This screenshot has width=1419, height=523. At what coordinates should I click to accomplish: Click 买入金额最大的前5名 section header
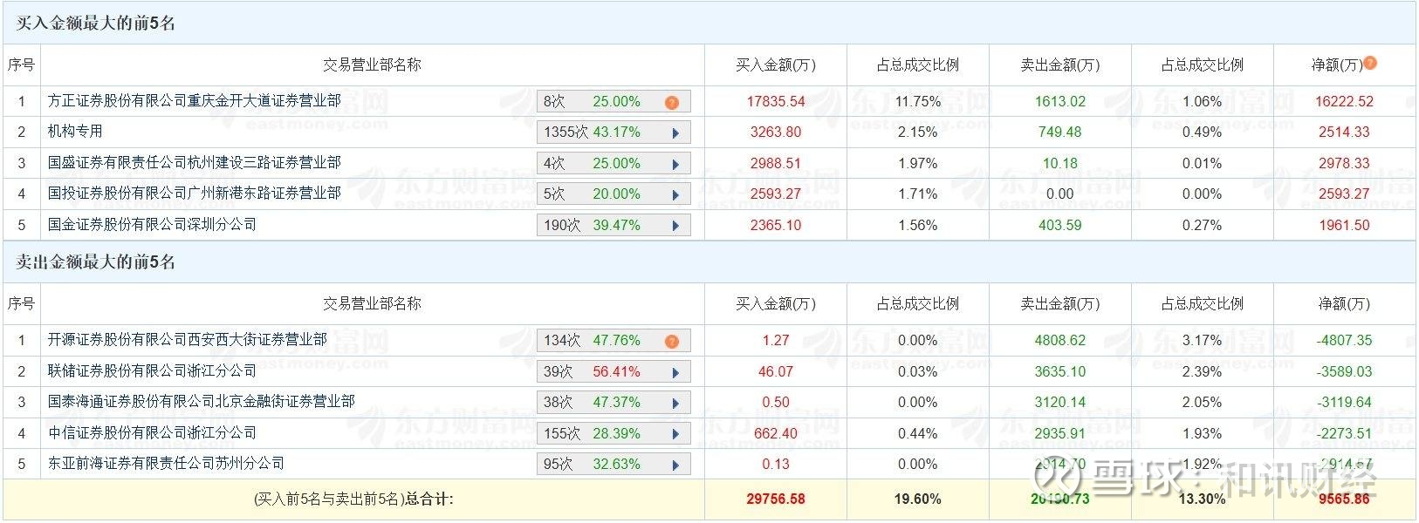tap(96, 24)
